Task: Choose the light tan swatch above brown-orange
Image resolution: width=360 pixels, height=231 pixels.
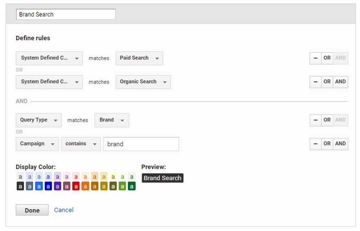Action: coord(95,177)
